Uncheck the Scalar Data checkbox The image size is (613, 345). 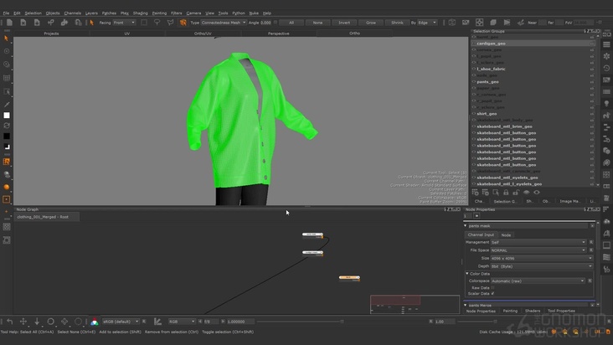492,293
